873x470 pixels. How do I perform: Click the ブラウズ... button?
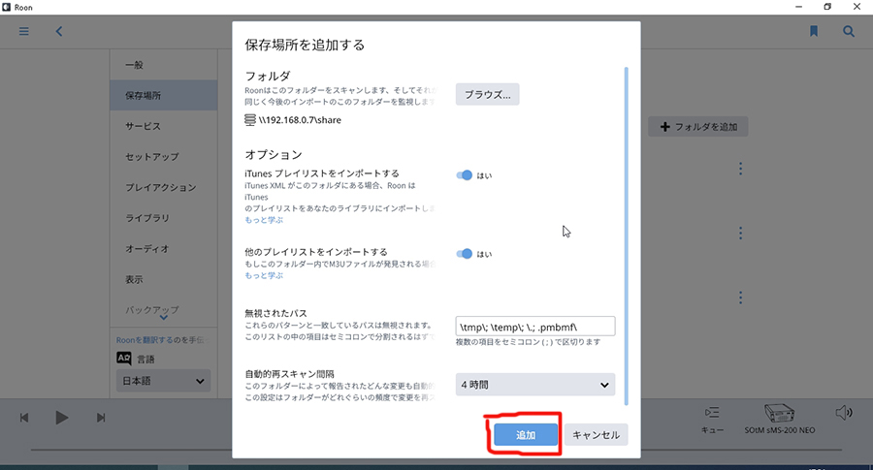(488, 94)
